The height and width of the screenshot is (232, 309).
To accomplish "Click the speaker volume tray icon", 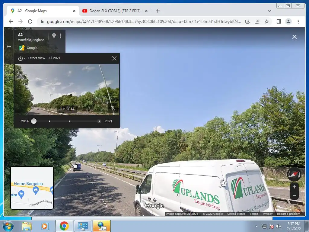I will pyautogui.click(x=279, y=227).
